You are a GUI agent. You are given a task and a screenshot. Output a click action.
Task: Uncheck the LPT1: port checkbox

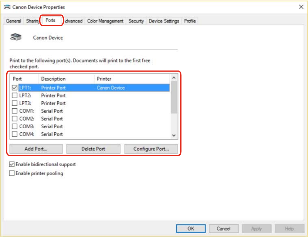click(x=15, y=88)
